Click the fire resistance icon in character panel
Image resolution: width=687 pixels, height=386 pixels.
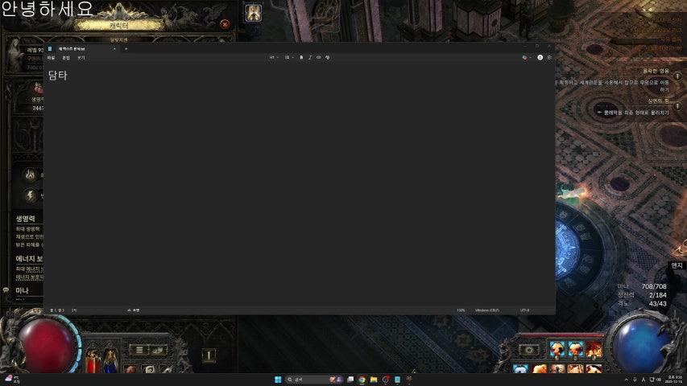tap(31, 175)
